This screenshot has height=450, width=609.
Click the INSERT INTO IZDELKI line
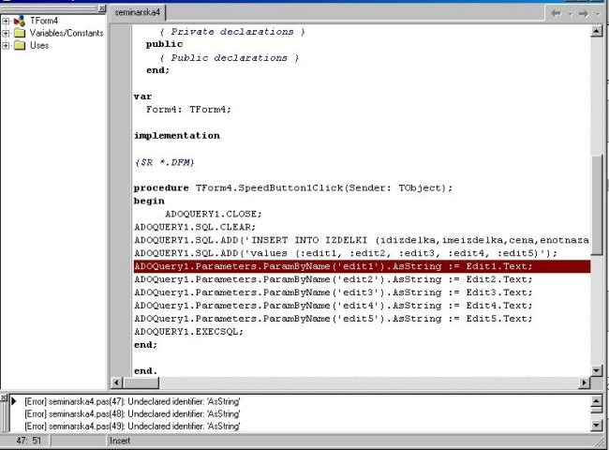362,240
